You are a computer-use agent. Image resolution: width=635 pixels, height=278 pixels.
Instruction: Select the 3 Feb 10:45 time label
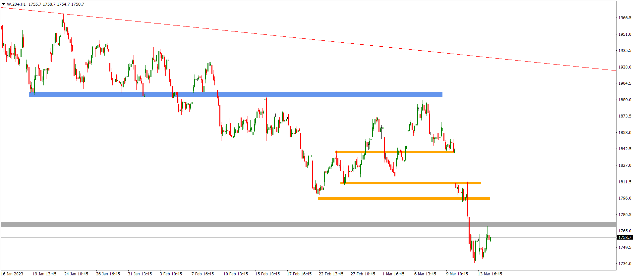point(171,274)
